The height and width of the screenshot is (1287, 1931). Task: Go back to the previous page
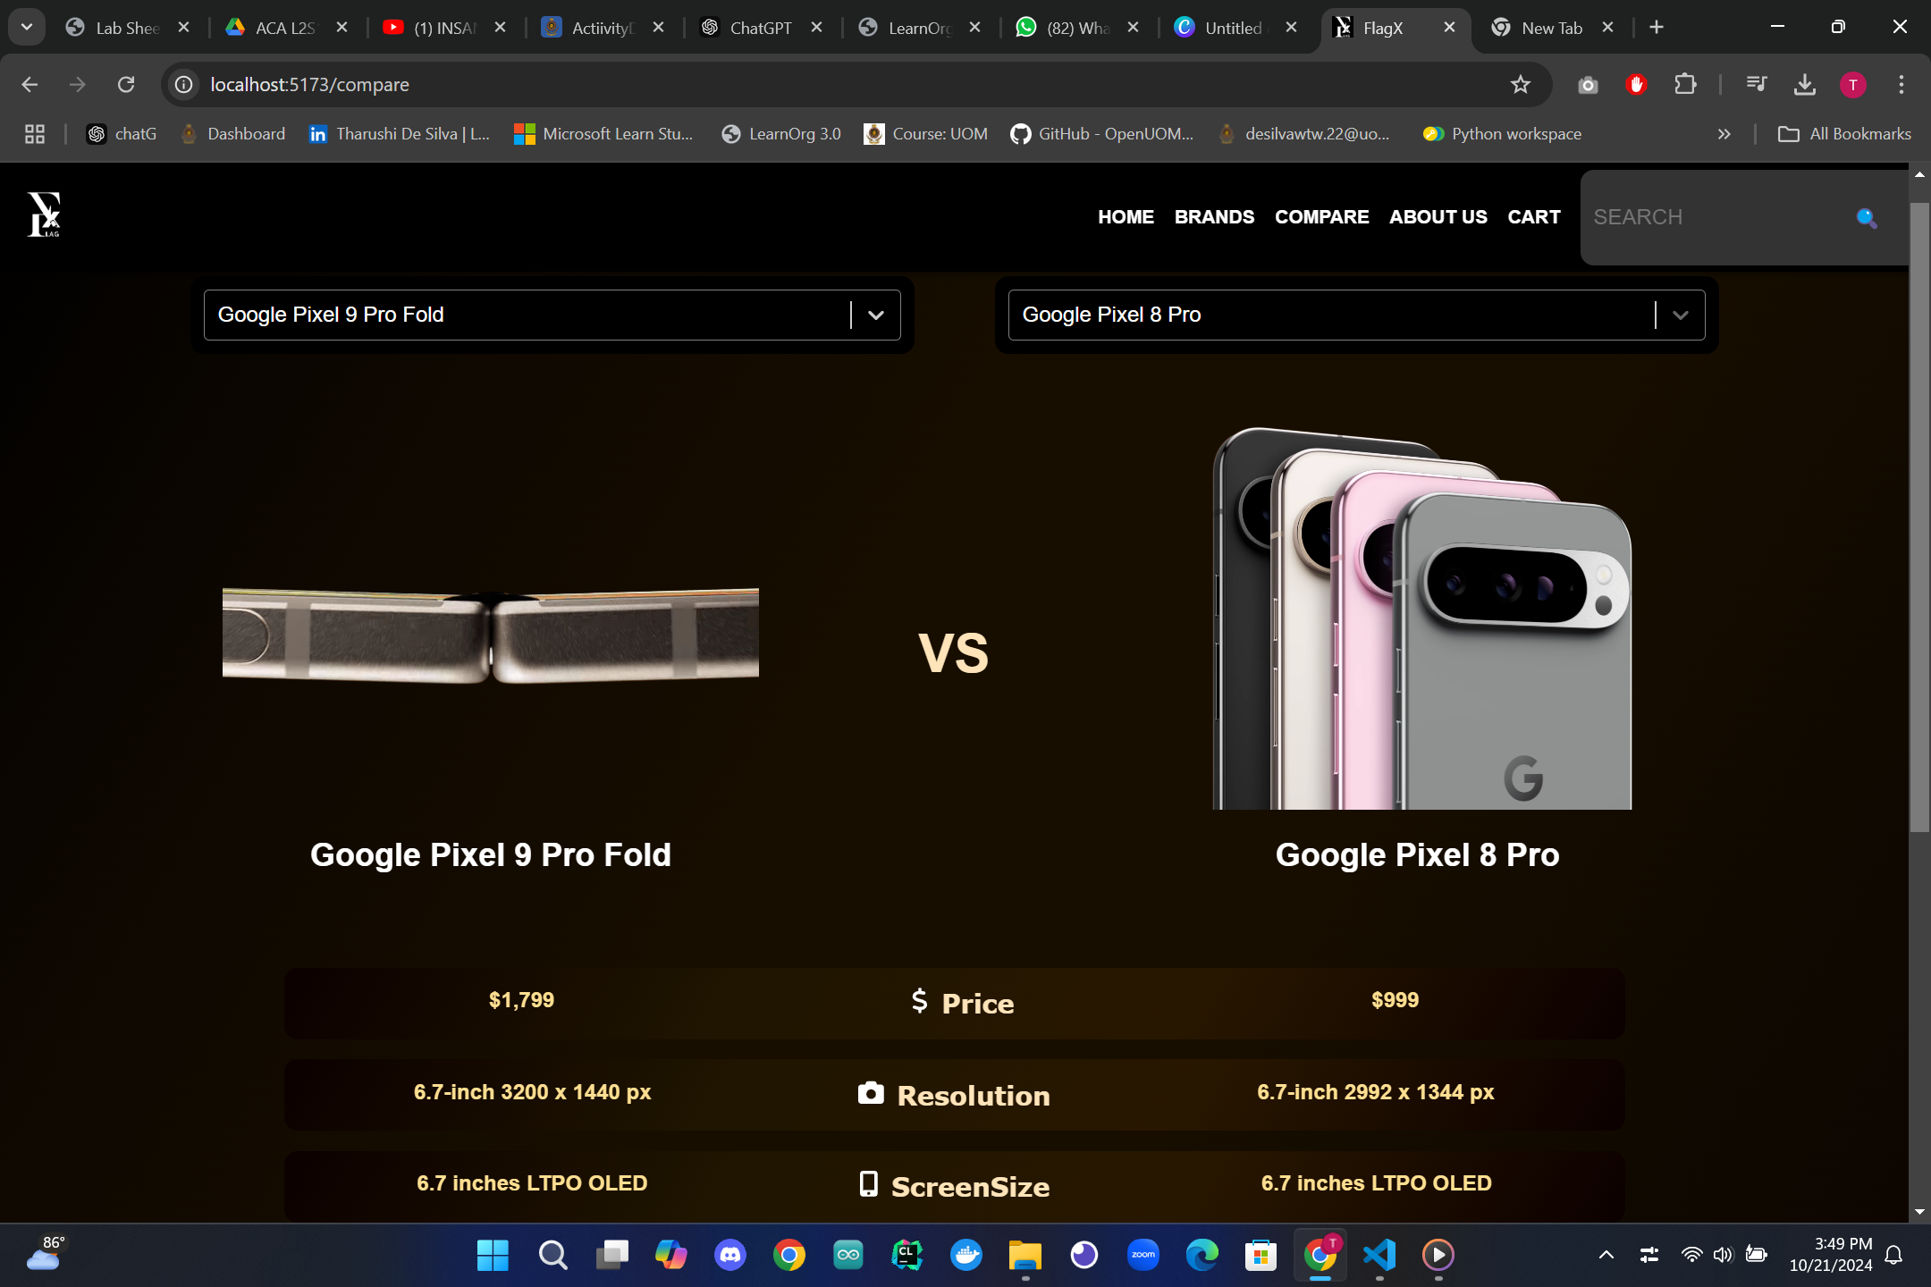30,84
